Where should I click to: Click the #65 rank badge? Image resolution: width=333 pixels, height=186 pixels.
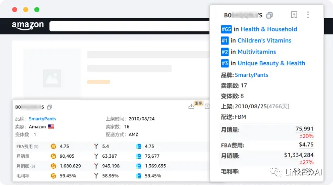tap(226, 29)
